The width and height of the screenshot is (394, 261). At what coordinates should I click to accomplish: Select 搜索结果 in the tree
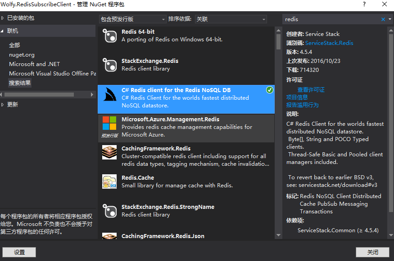pos(20,83)
